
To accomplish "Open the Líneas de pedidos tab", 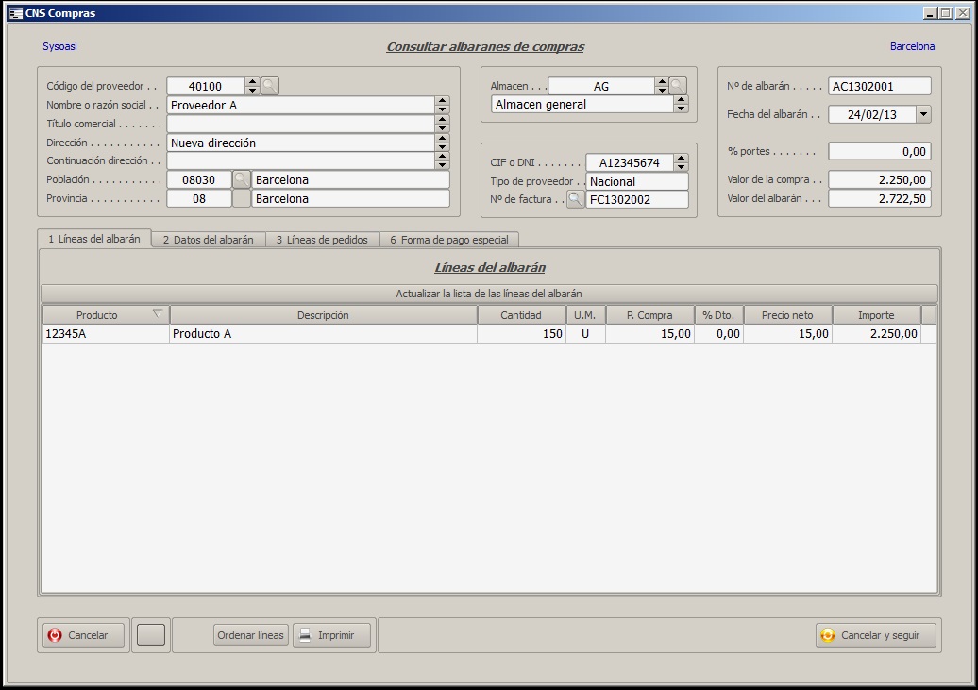I will pos(323,240).
